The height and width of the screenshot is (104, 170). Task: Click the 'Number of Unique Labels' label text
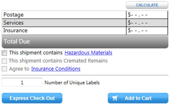tap(72, 83)
